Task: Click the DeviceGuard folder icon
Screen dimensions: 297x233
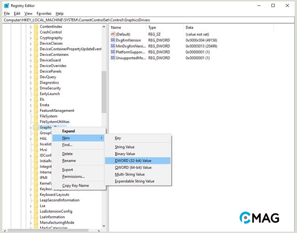Action: click(36, 60)
